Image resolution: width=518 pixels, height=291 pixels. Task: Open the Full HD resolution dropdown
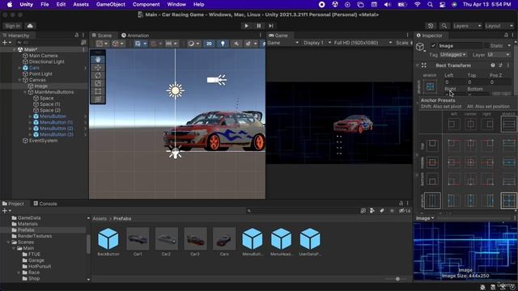pyautogui.click(x=363, y=43)
